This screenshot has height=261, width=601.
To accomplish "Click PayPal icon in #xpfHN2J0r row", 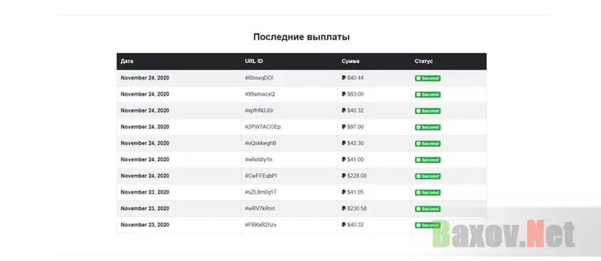I will (x=343, y=111).
